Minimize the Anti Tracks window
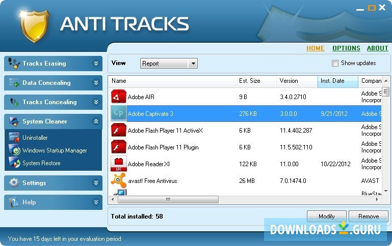This screenshot has height=246, width=392. point(360,9)
